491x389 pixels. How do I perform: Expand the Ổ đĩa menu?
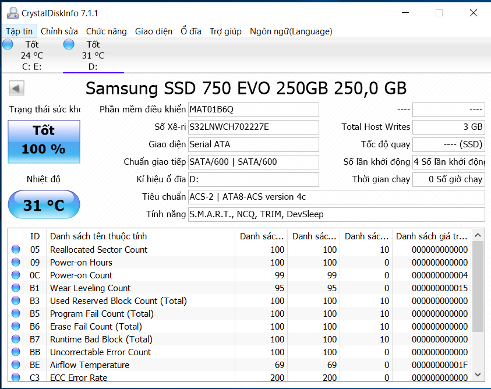pos(191,31)
